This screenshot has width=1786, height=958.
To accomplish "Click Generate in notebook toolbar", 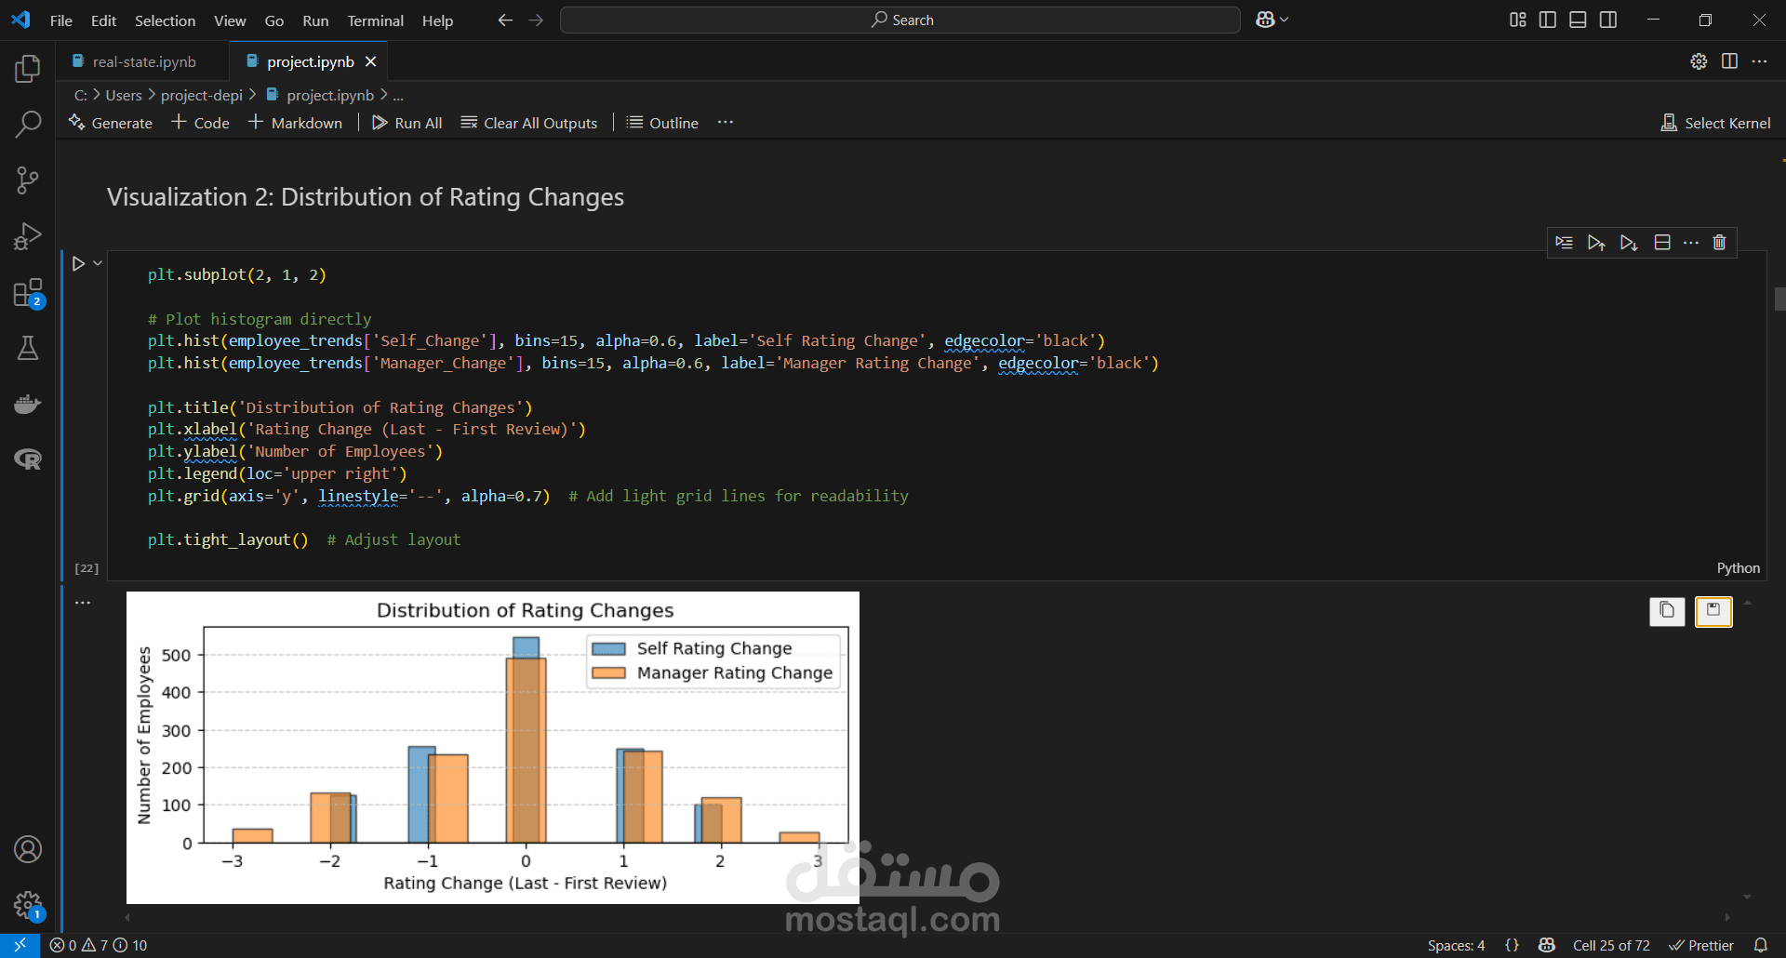I will (x=110, y=123).
